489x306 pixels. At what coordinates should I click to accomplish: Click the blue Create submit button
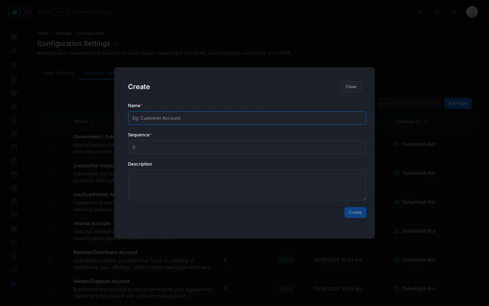coord(355,213)
